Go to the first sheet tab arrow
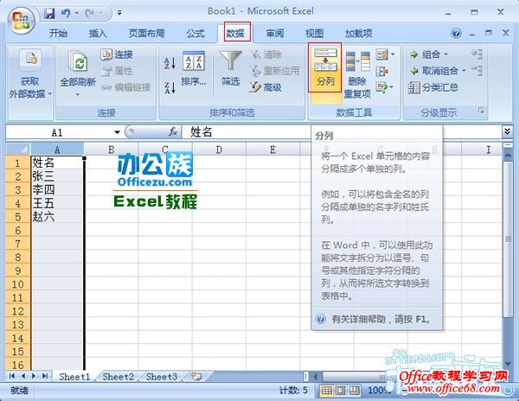This screenshot has height=401, width=519. (12, 376)
